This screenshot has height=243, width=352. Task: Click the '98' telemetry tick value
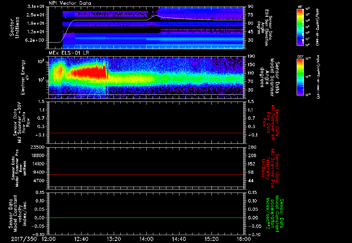251,172
